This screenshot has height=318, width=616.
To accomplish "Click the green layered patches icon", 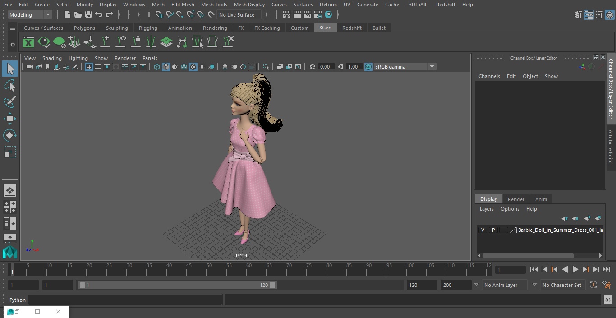I will point(166,42).
